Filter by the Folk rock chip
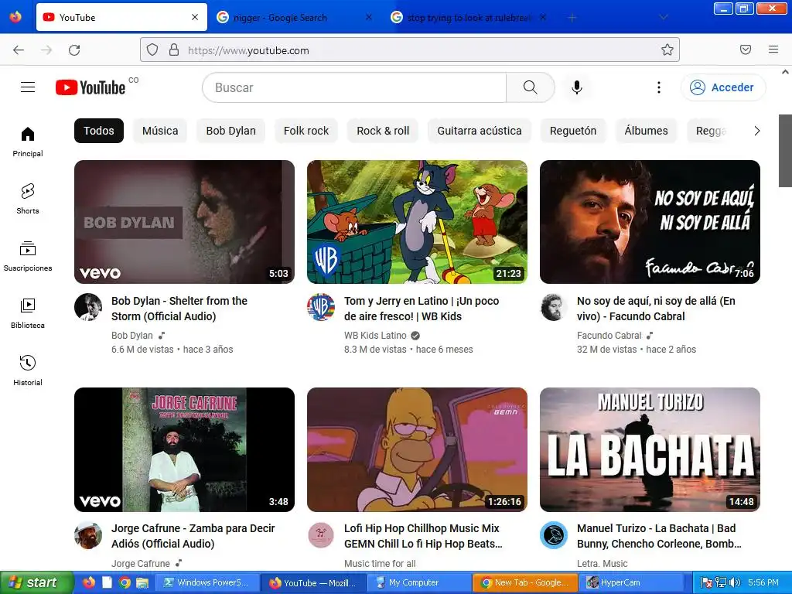This screenshot has width=792, height=594. pyautogui.click(x=306, y=131)
